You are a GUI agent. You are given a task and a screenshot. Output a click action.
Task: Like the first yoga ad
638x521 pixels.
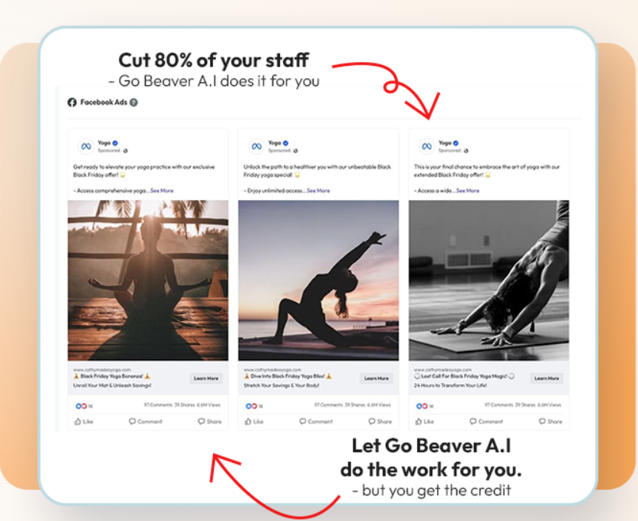click(84, 421)
